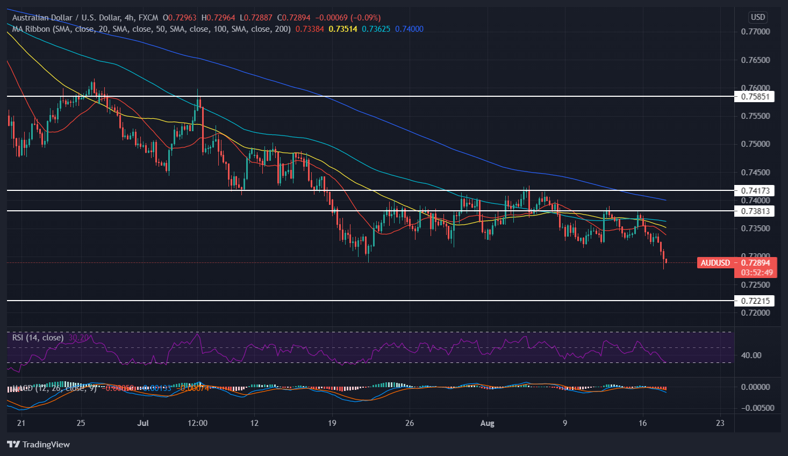The height and width of the screenshot is (456, 788).
Task: Click the red SMA 20 value 0.73384
Action: pyautogui.click(x=310, y=29)
